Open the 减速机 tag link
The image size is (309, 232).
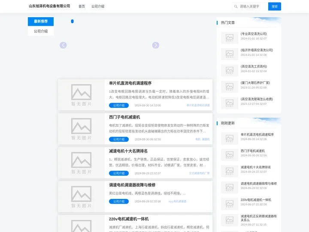pos(206,139)
